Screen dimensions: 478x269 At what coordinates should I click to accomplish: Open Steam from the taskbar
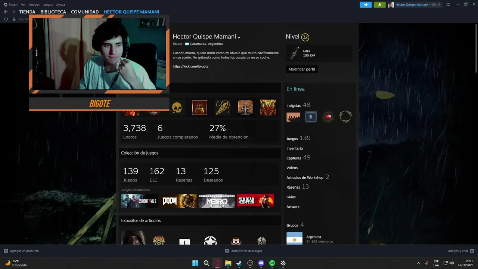[239, 263]
